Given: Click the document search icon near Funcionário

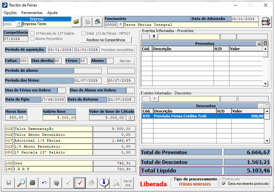Looking at the screenshot, I should 97,22.
